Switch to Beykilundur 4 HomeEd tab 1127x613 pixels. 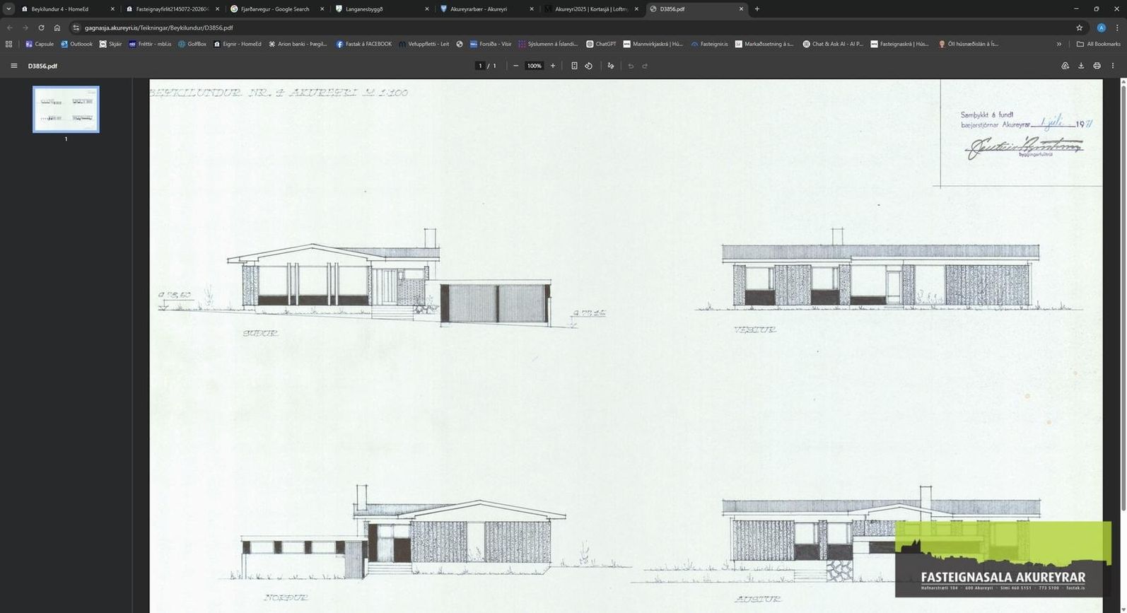[x=66, y=9]
